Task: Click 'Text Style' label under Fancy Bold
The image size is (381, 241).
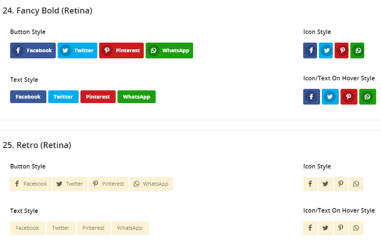Action: point(24,80)
